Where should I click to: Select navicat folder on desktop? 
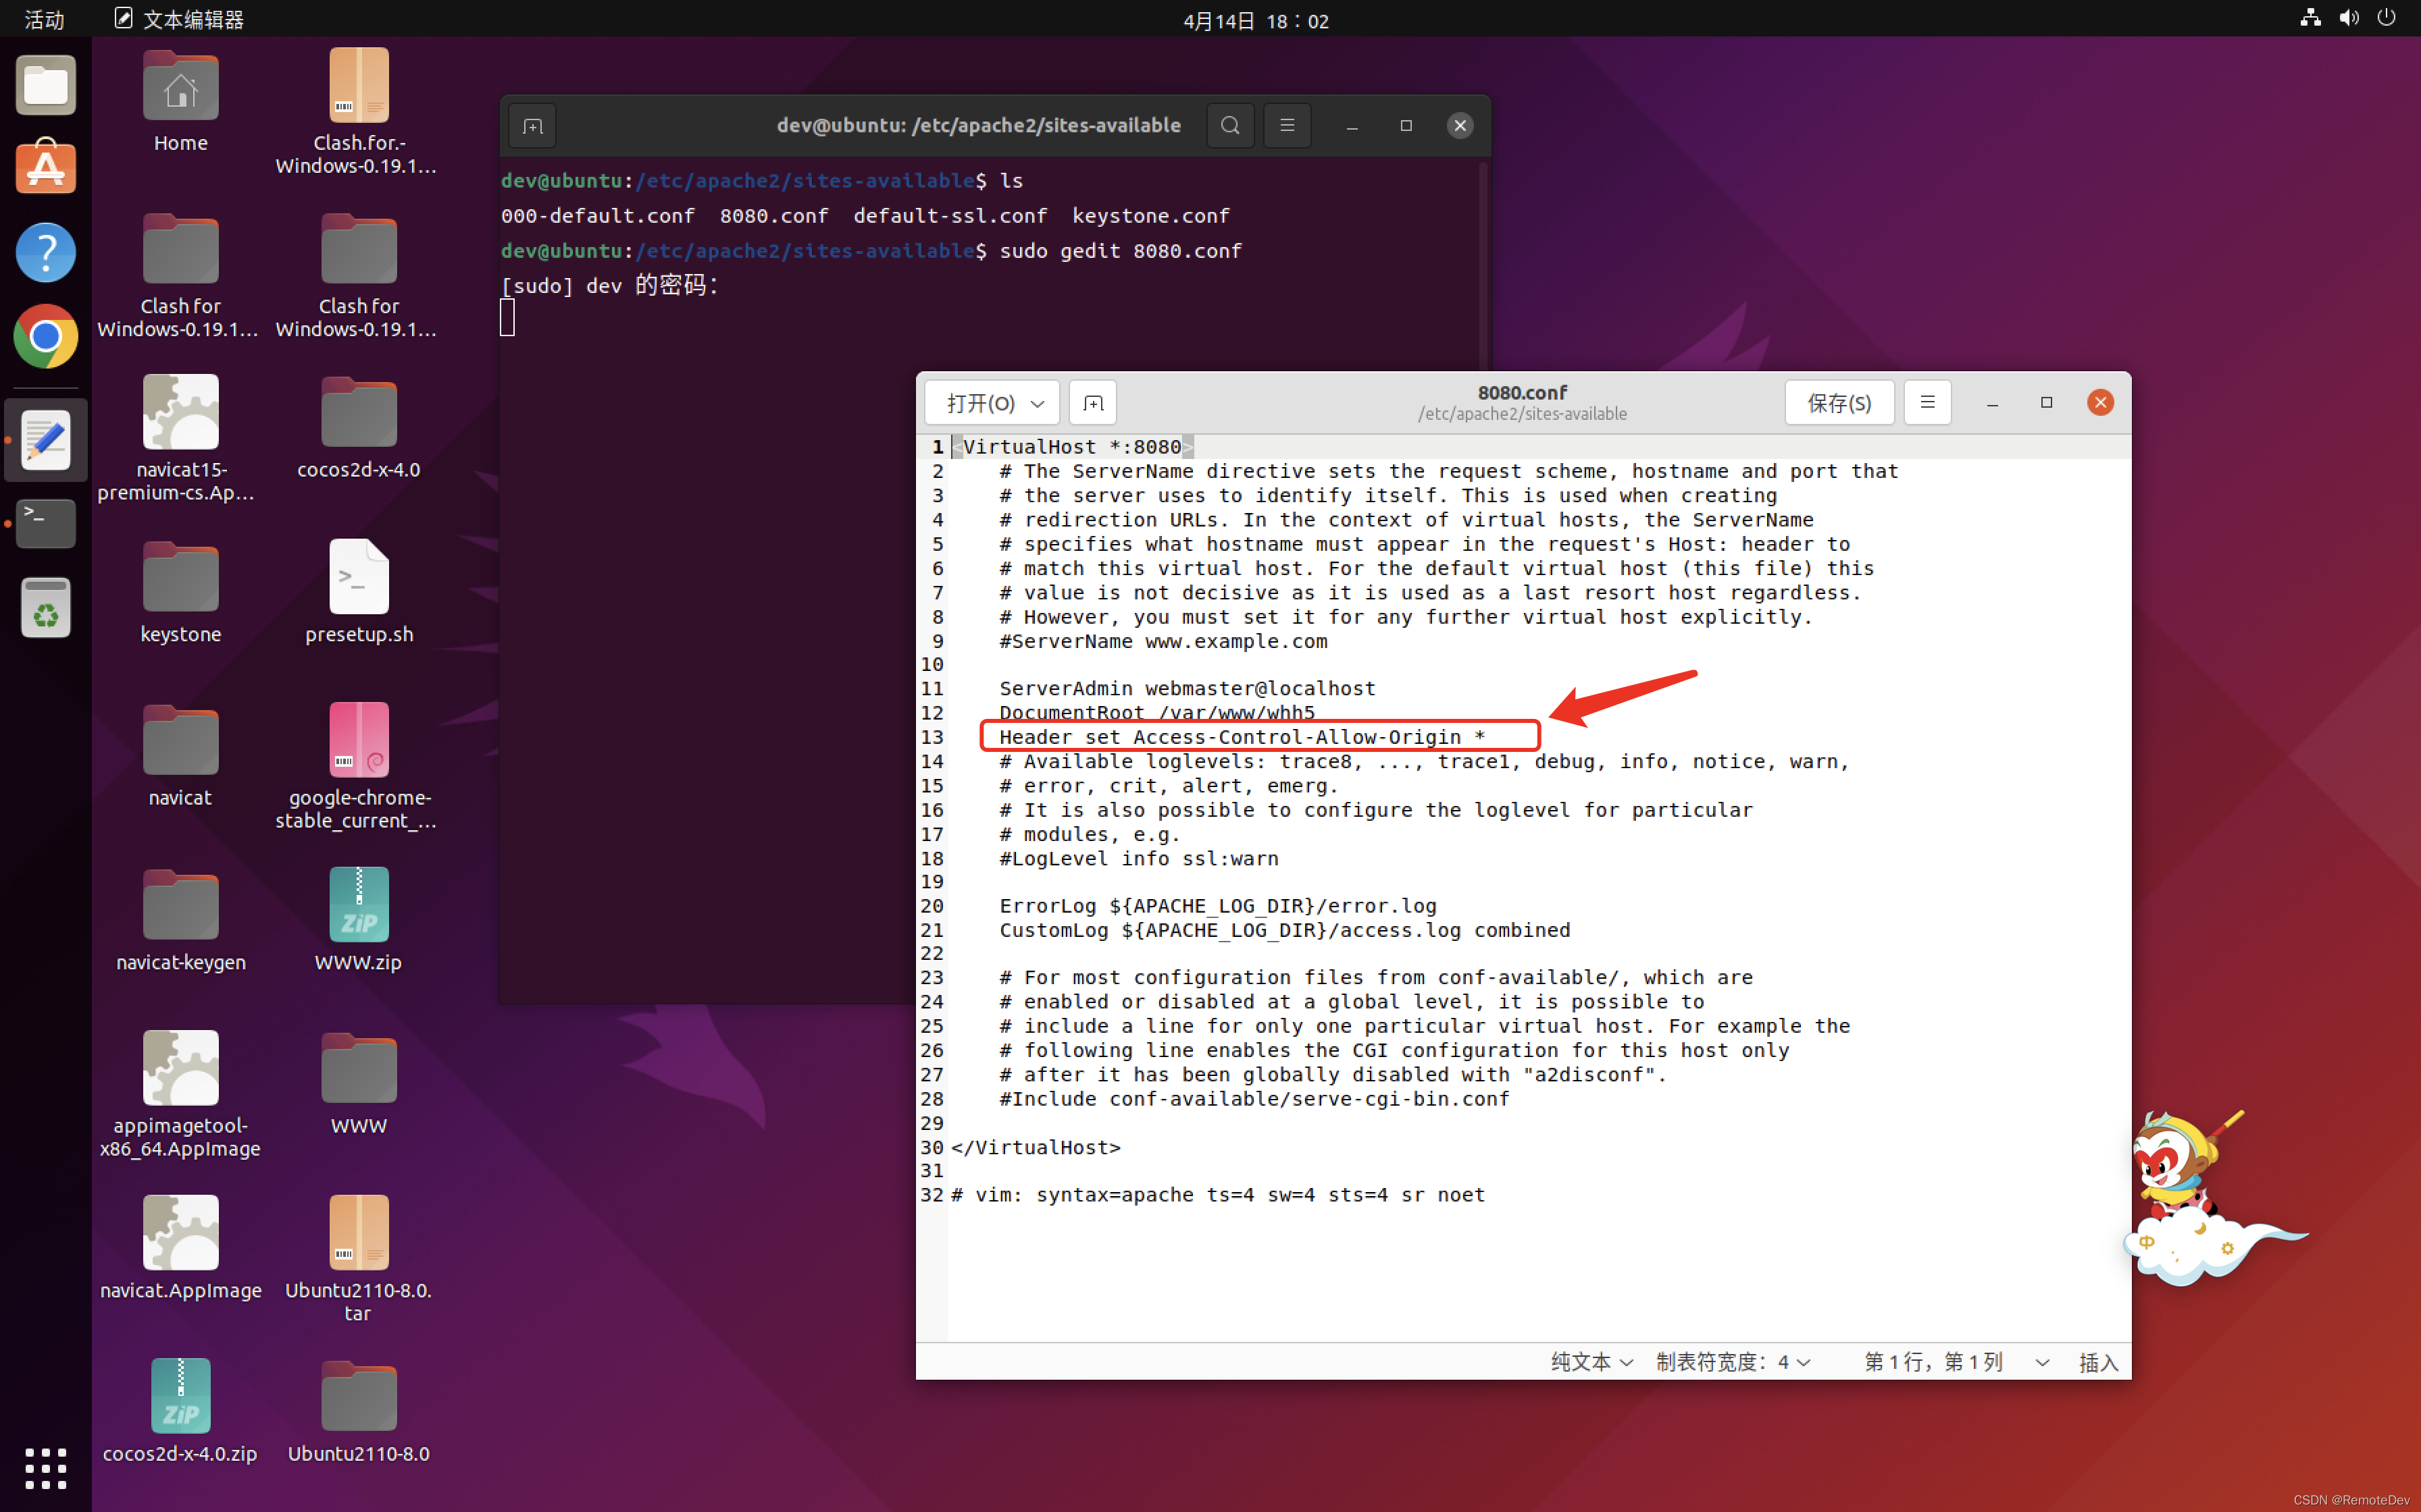click(181, 756)
